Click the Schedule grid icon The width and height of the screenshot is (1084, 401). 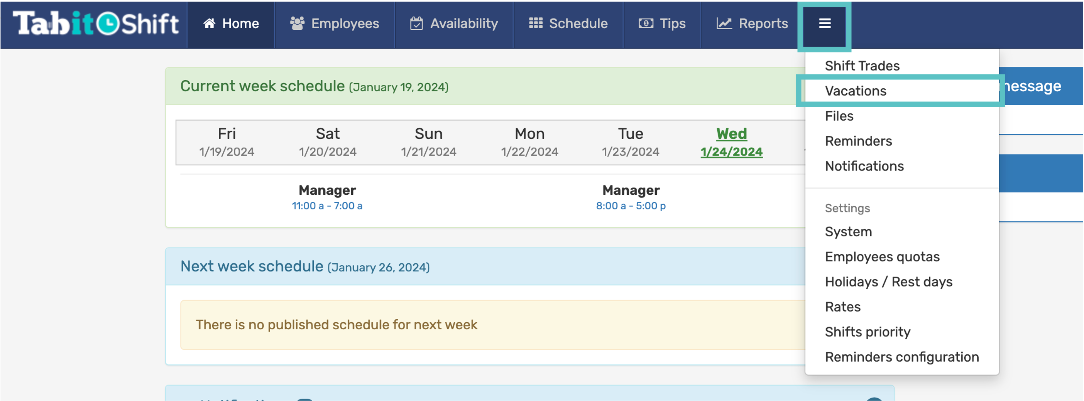click(x=535, y=23)
